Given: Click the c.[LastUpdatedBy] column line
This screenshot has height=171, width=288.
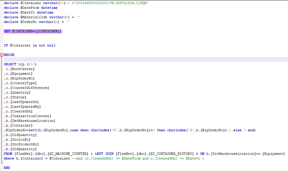Looking at the screenshot, I should (22, 107).
